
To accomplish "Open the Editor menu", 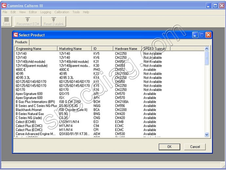I will (x=33, y=12).
